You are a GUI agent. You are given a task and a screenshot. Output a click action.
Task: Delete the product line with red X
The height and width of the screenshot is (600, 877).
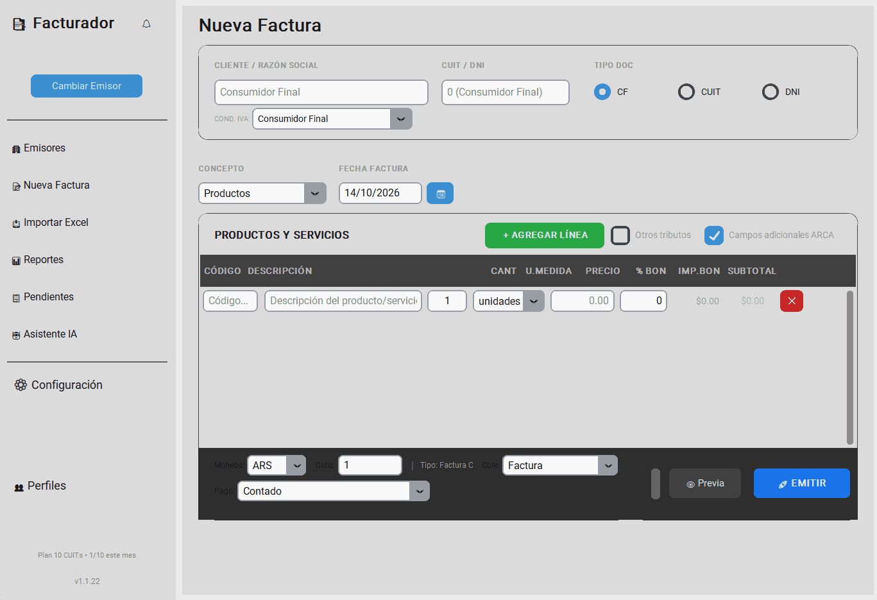(792, 301)
